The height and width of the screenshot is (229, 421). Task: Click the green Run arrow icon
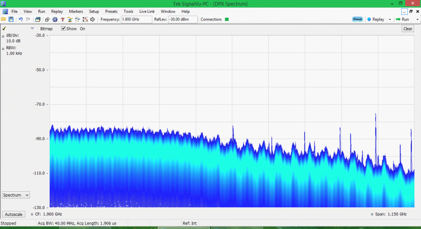tap(398, 19)
